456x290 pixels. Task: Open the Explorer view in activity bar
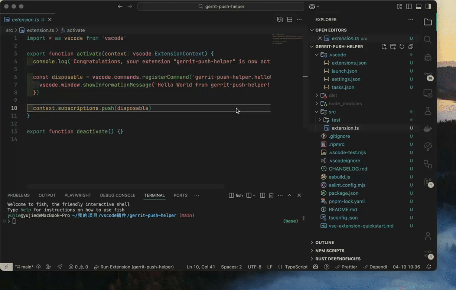coord(428,22)
